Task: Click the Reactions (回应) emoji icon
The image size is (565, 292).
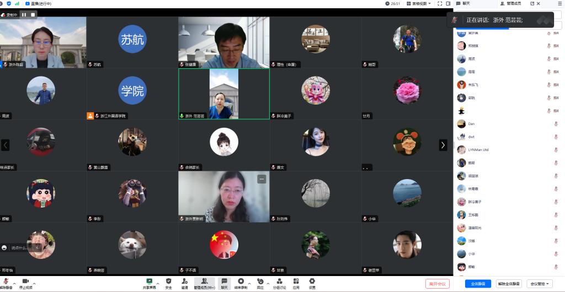Action: 260,282
